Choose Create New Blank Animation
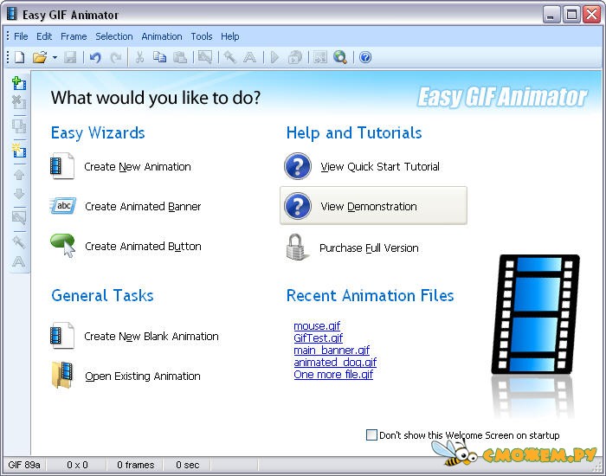This screenshot has height=476, width=606. (134, 336)
